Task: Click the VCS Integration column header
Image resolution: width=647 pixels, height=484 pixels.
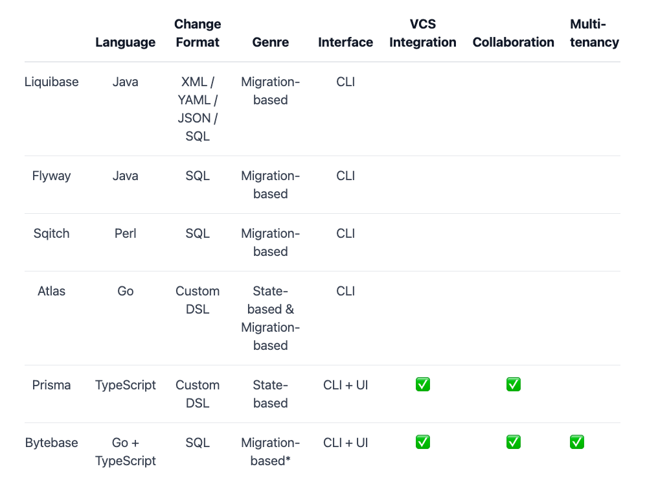Action: point(423,33)
